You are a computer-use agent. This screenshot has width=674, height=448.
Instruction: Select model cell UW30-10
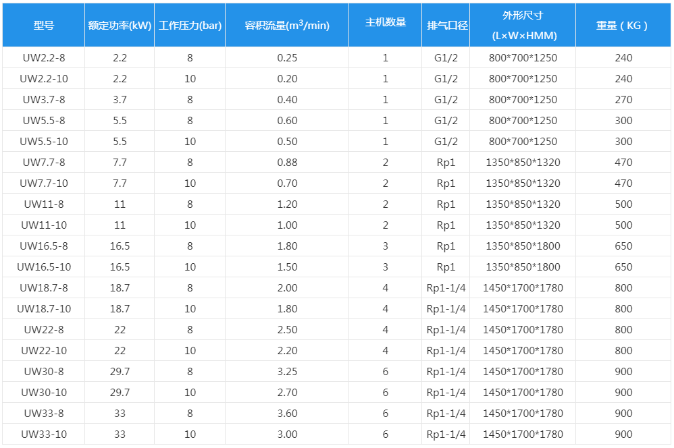(44, 392)
